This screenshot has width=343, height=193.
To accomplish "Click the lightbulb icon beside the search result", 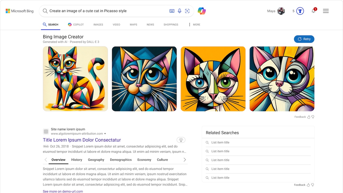I will 181,140.
